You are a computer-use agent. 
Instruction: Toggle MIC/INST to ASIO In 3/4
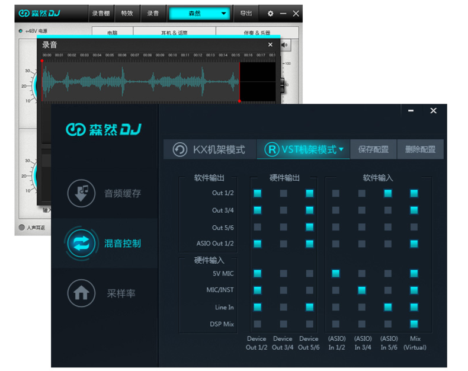(362, 290)
